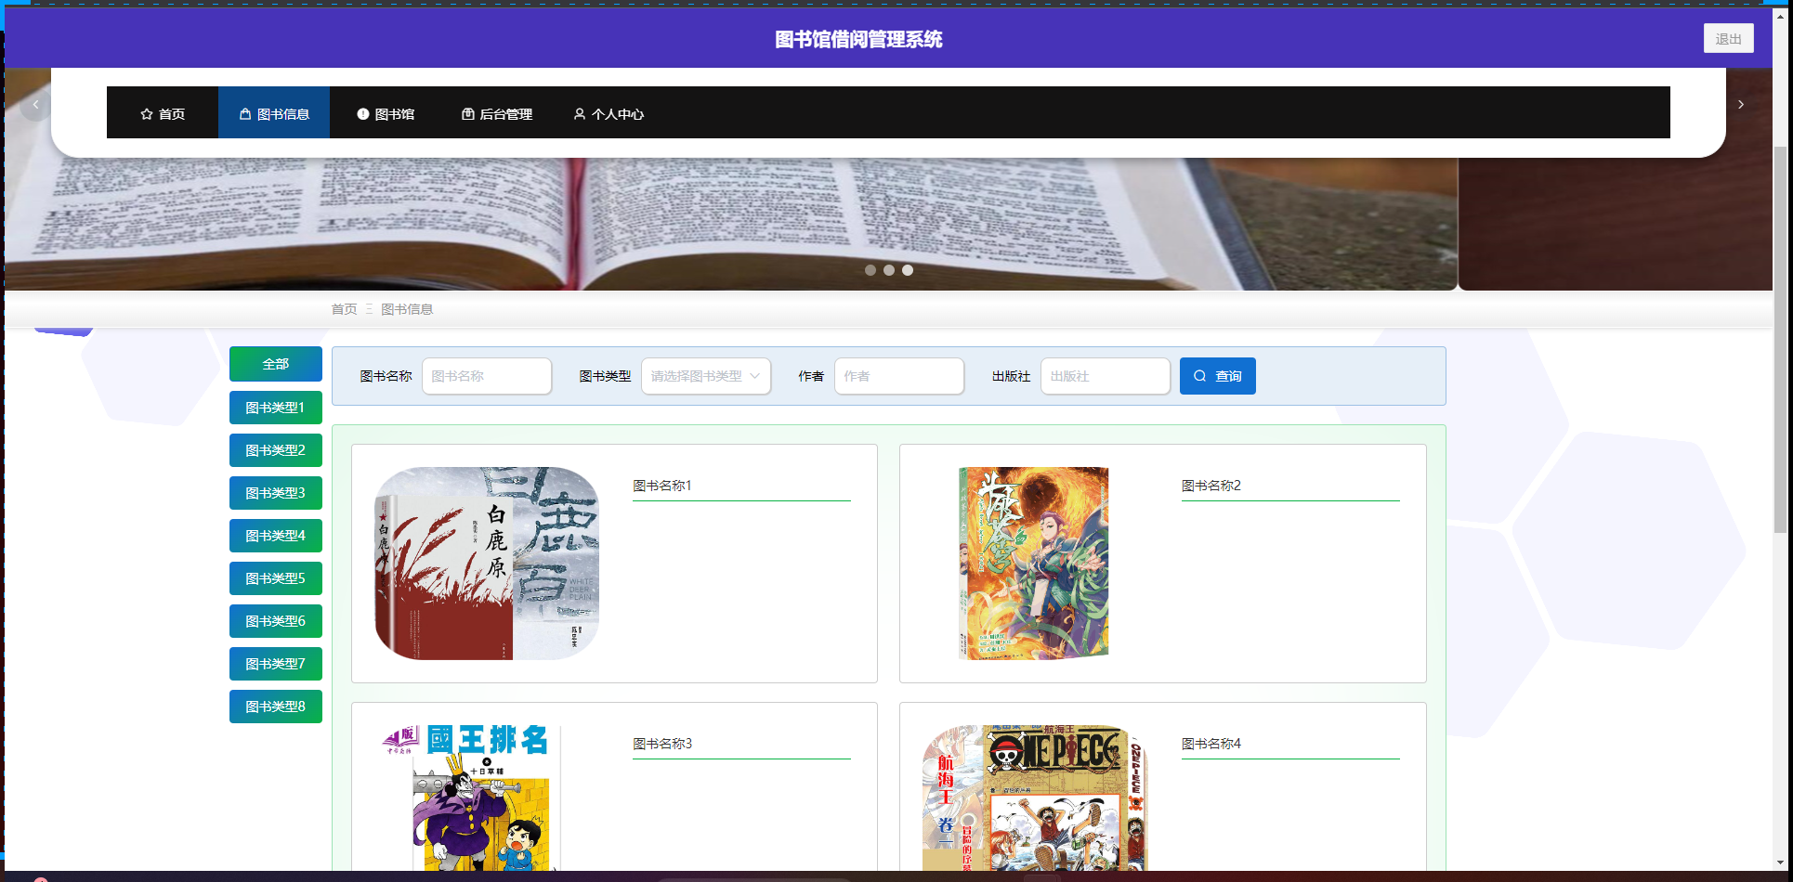Select the second carousel indicator dot
This screenshot has width=1793, height=882.
(889, 270)
